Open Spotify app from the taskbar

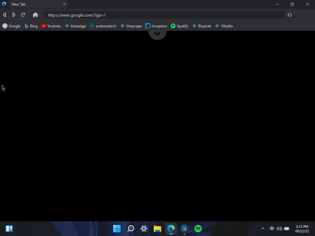(x=198, y=229)
